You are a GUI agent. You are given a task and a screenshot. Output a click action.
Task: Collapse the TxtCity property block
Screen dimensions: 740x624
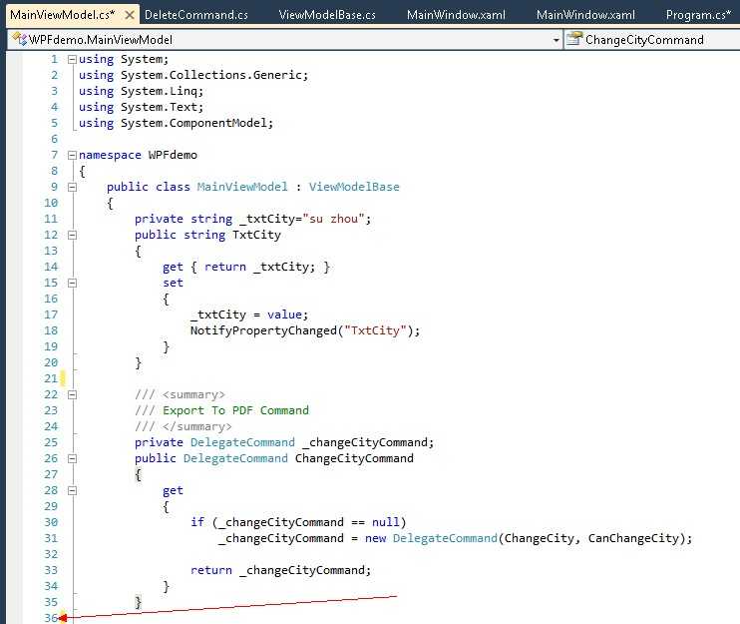(72, 235)
